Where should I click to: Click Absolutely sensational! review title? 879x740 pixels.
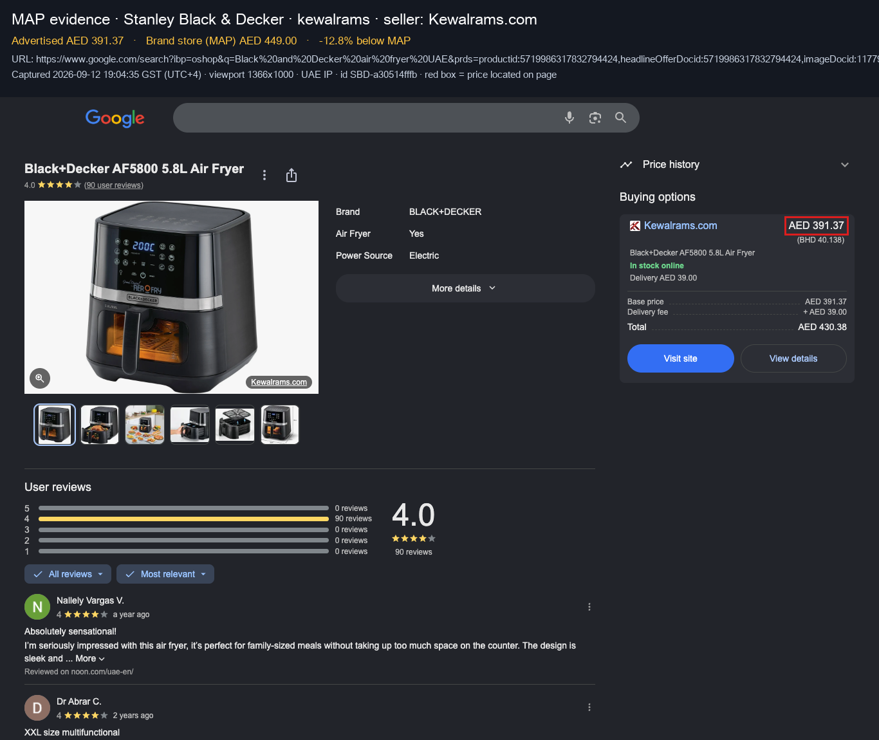point(71,631)
